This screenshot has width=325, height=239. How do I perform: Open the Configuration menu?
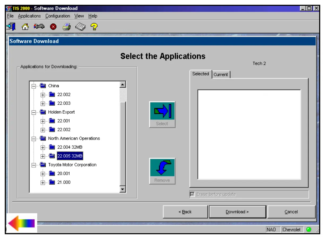pos(58,16)
